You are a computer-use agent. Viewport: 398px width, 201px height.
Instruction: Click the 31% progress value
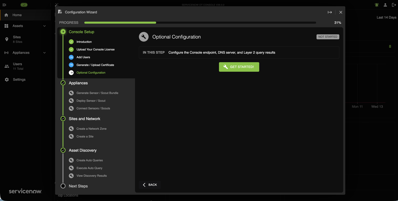(338, 23)
